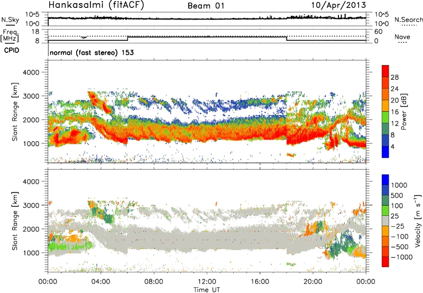This screenshot has height=293, width=423.
Task: Click the gray velocity segment between 25 and -25
Action: coord(385,221)
